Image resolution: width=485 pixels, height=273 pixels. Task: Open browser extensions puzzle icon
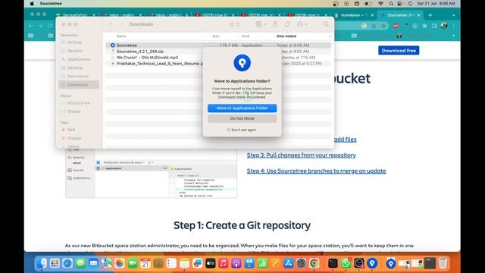(x=424, y=26)
